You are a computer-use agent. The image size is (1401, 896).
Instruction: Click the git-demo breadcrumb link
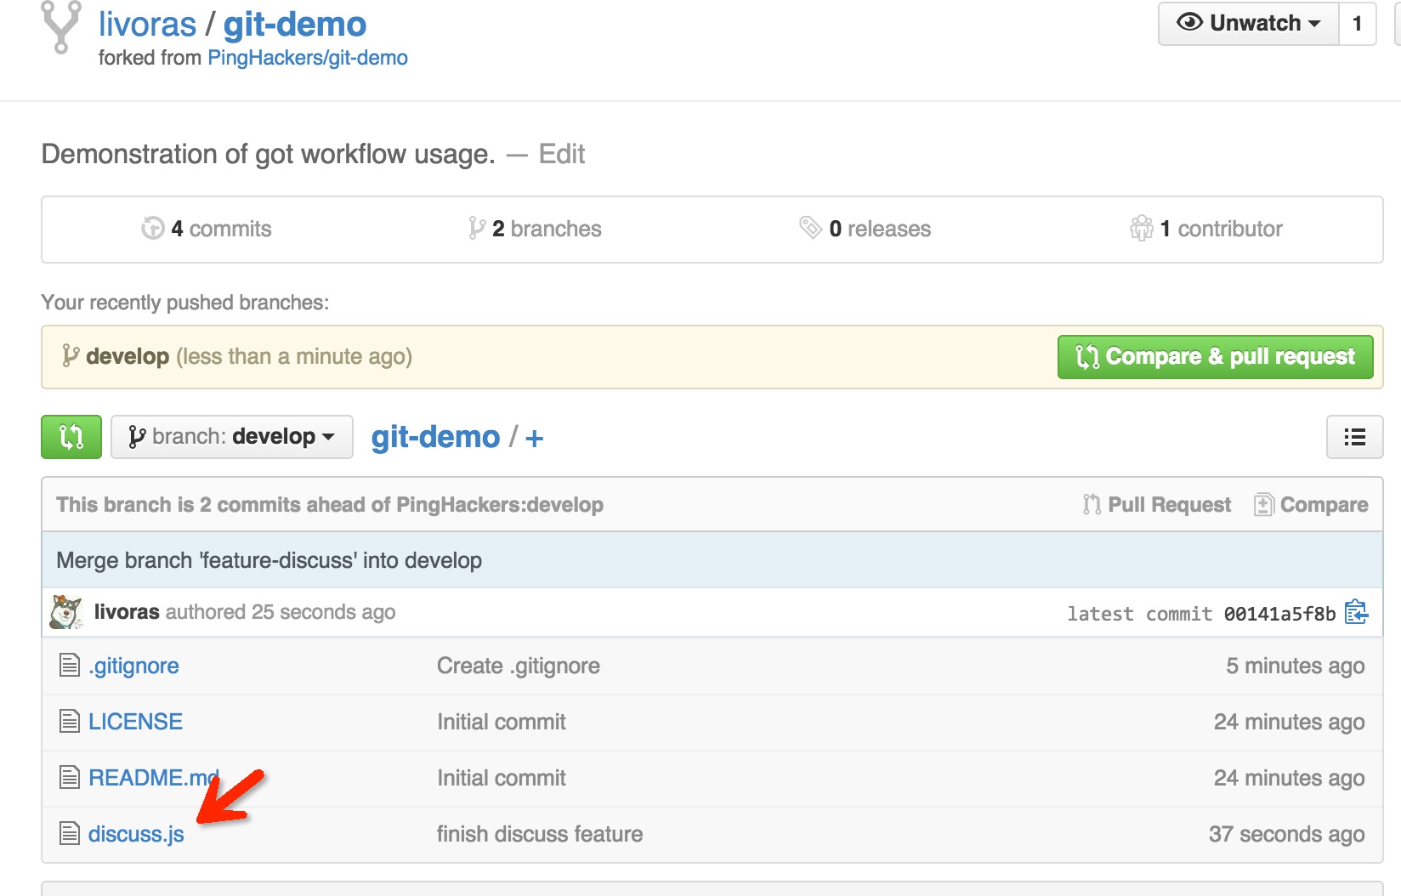point(435,437)
